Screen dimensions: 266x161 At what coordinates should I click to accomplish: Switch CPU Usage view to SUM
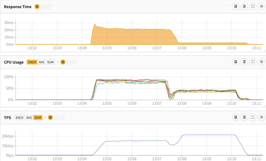(50, 62)
